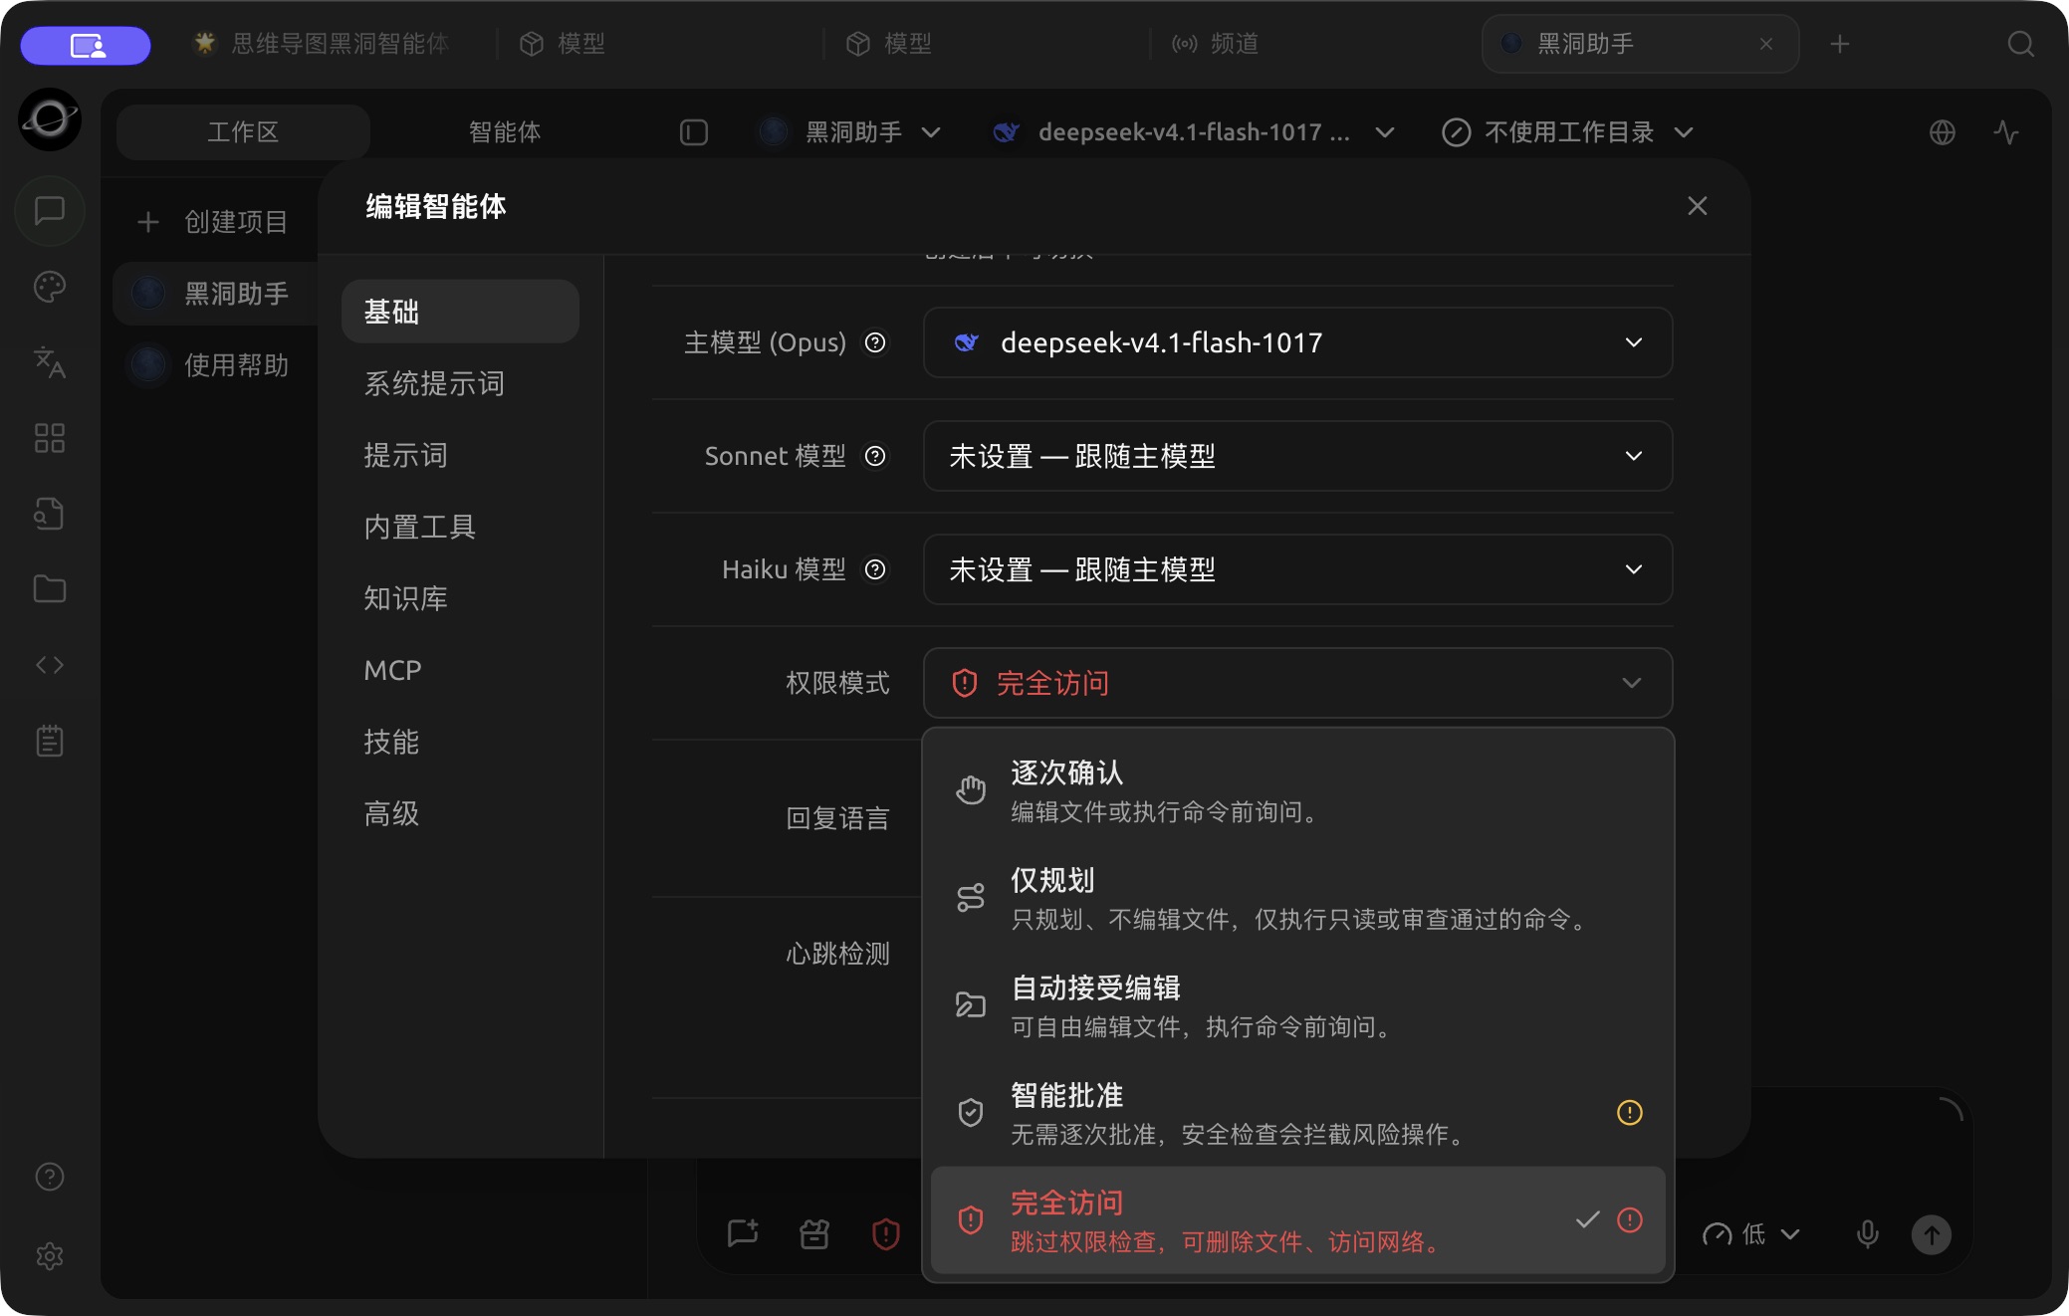Click the document search sidebar icon
Screen dimensions: 2069x1316
point(50,514)
